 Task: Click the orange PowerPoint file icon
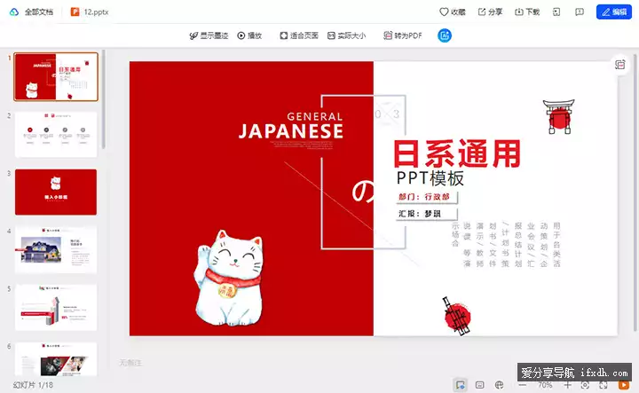click(75, 12)
